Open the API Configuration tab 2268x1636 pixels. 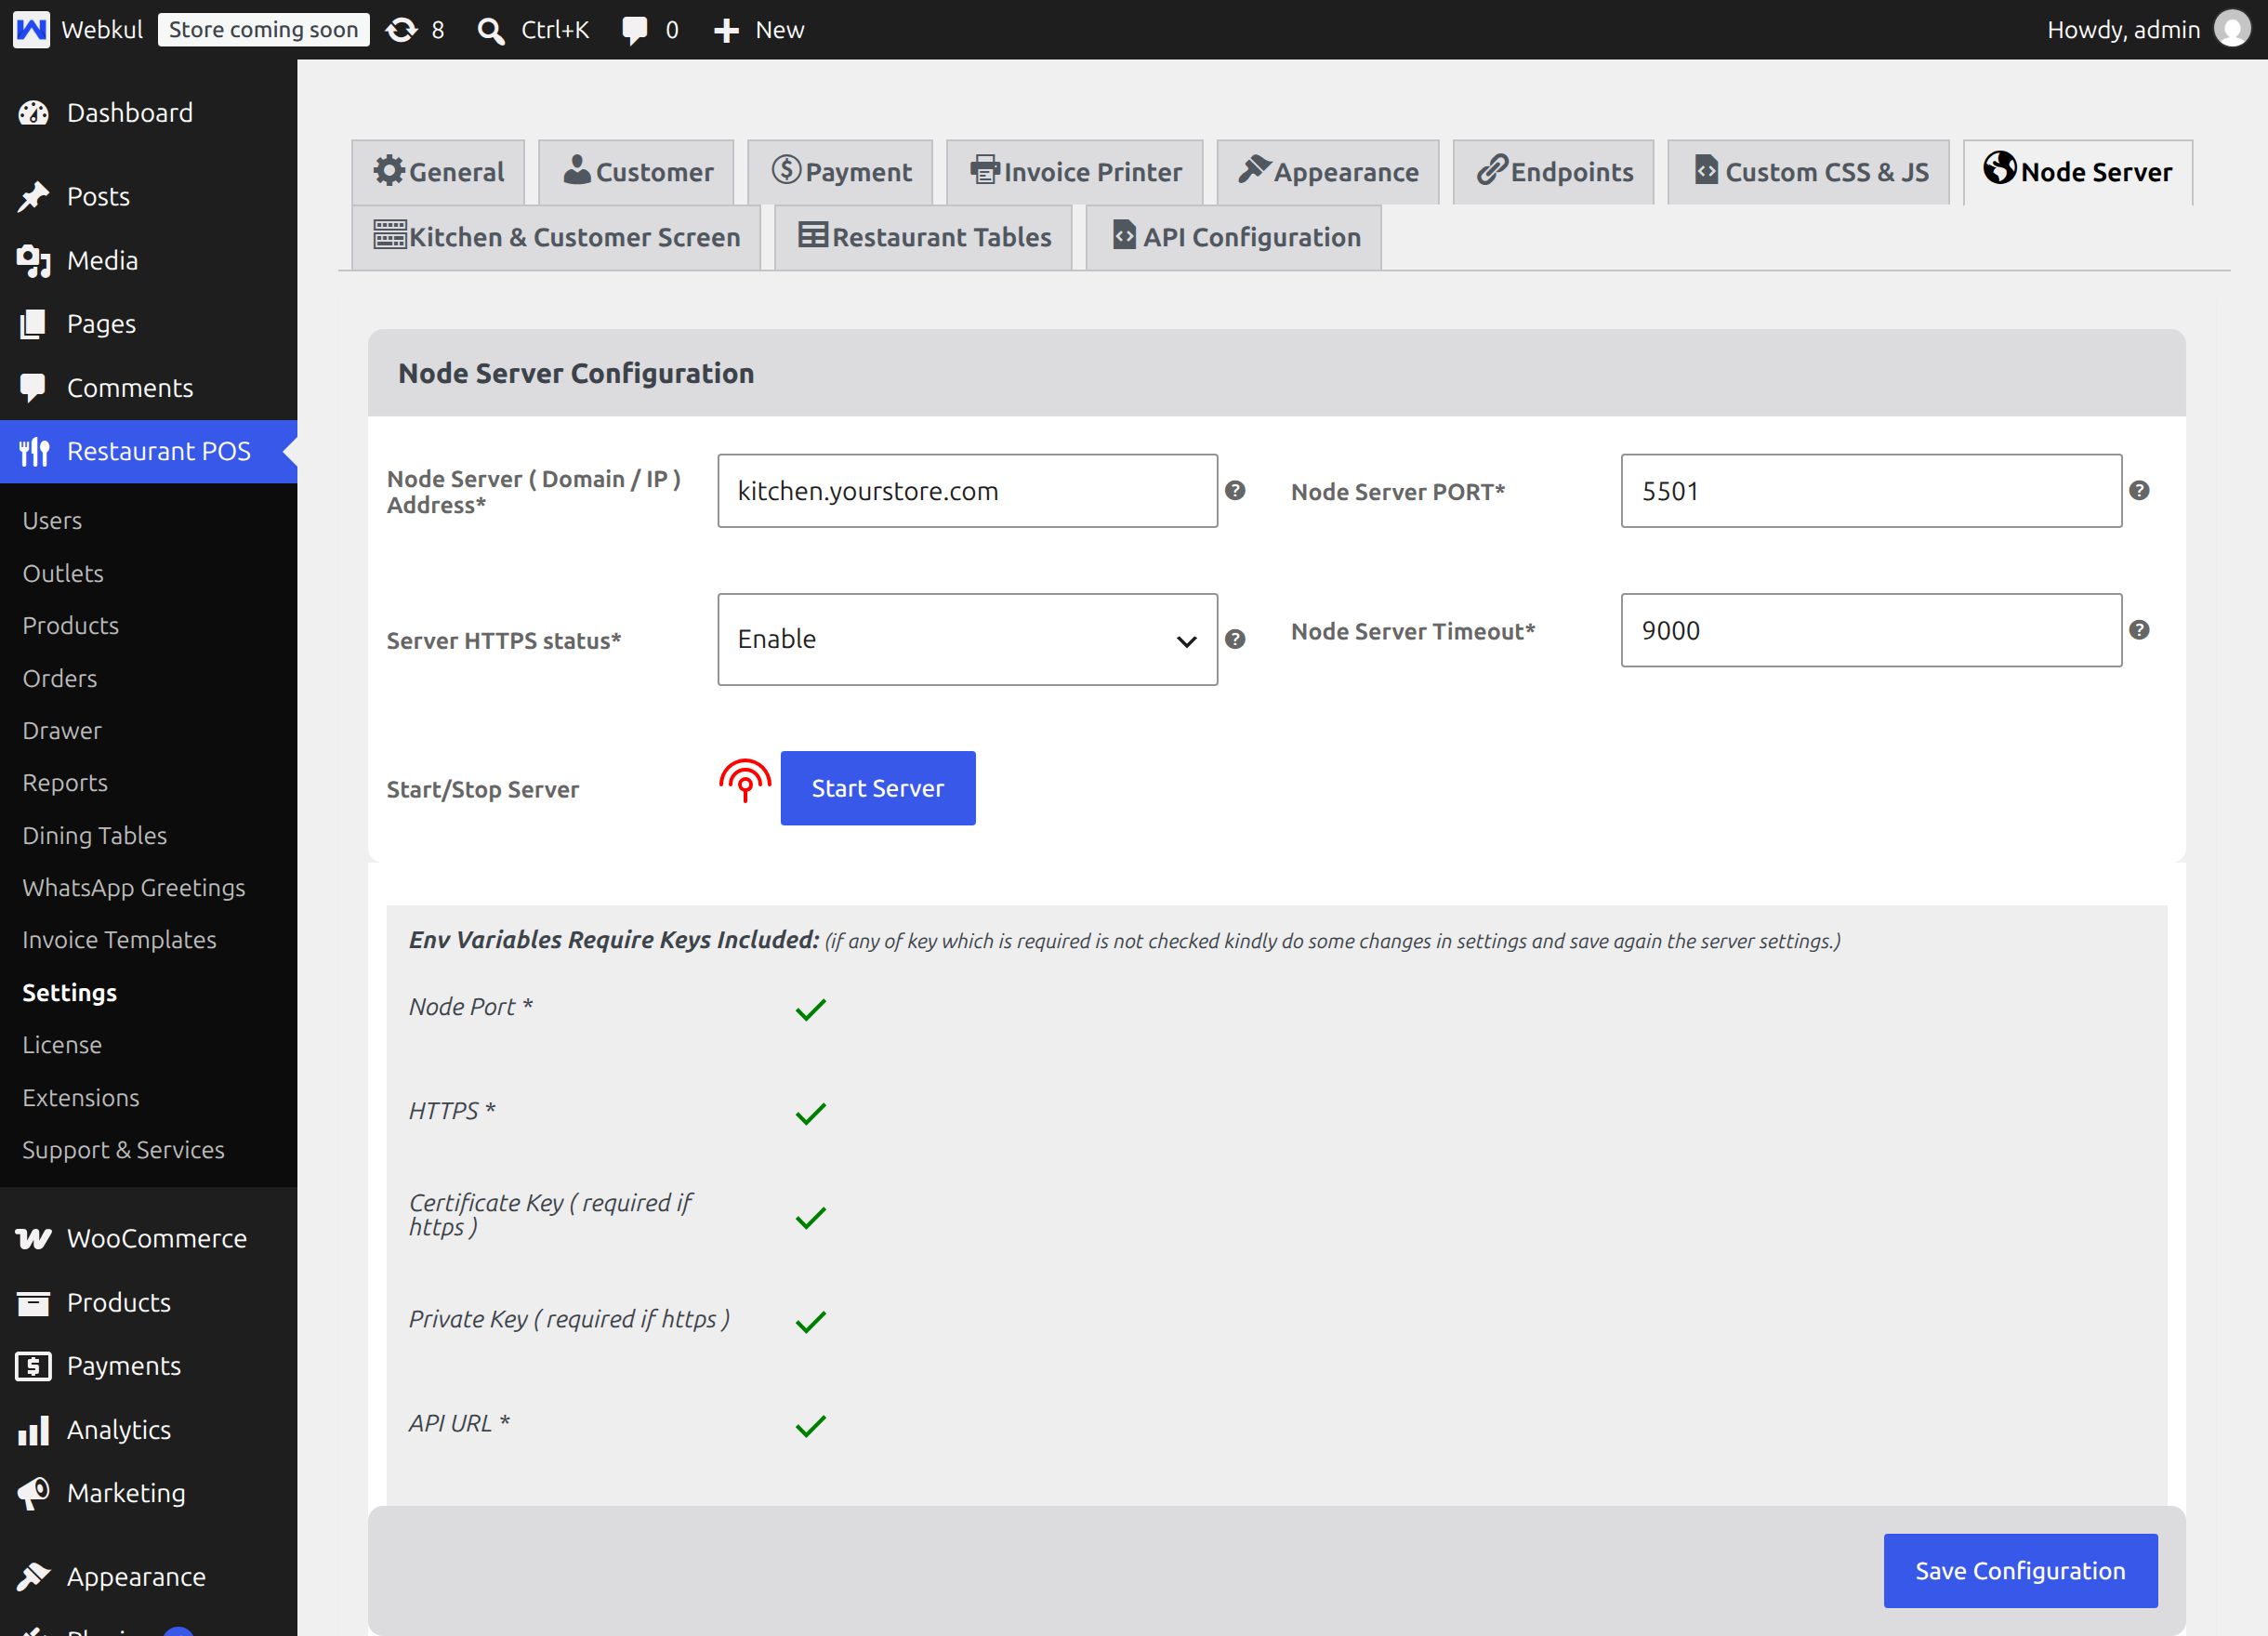click(1234, 237)
